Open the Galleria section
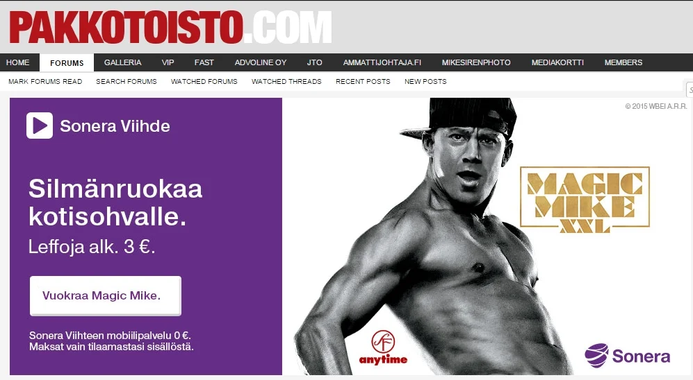 pyautogui.click(x=123, y=62)
